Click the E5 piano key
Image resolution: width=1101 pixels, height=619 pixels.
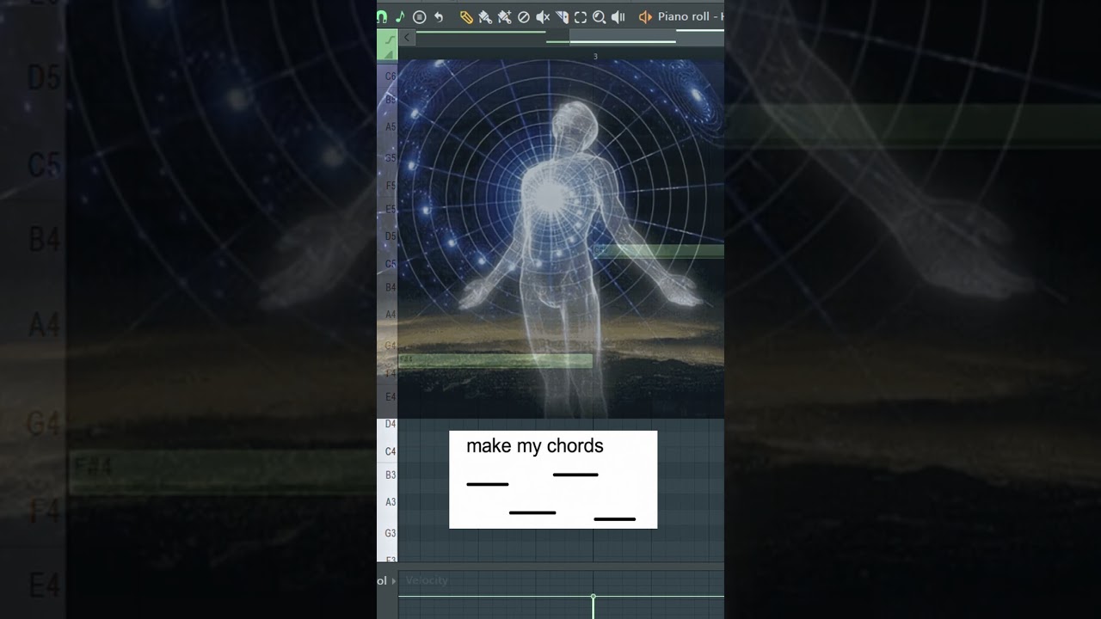388,210
